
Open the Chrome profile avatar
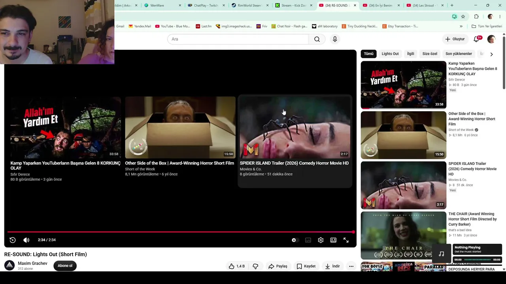[x=490, y=17]
